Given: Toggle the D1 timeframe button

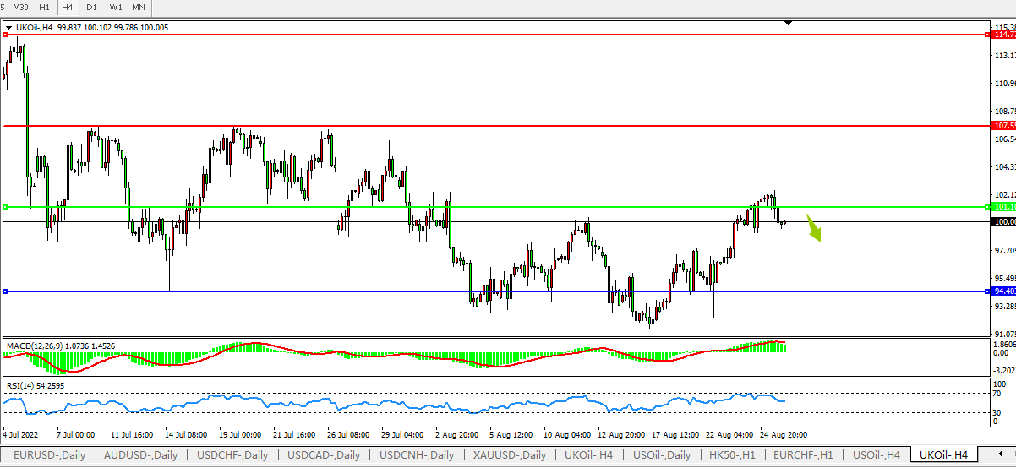Looking at the screenshot, I should tap(91, 7).
